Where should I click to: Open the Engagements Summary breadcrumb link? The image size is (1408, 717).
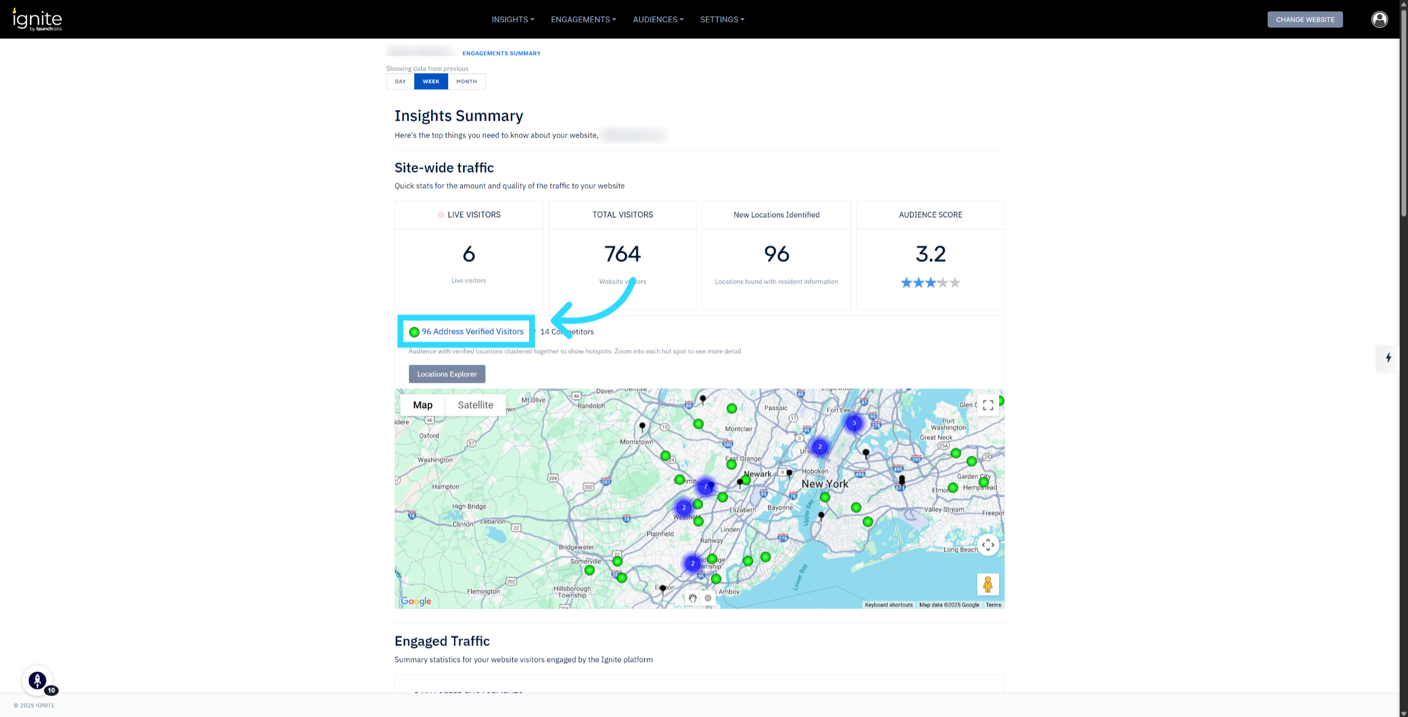pyautogui.click(x=502, y=53)
